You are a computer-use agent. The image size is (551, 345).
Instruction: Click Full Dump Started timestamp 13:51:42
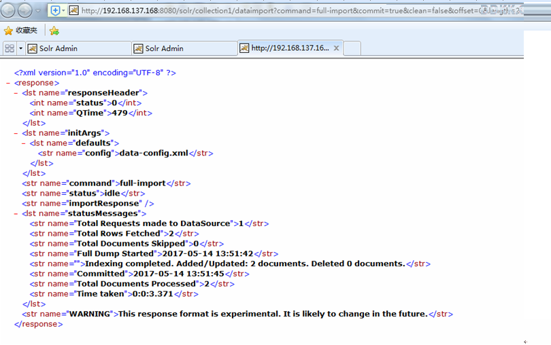207,254
